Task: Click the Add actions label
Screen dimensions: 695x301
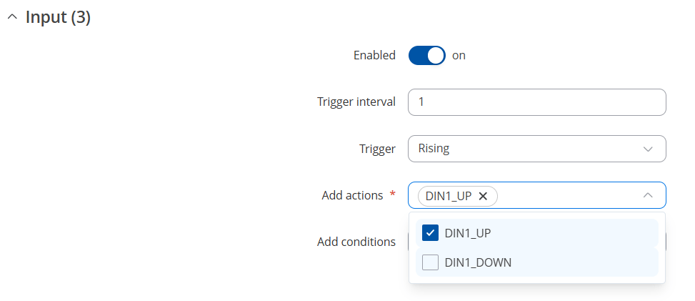Action: pyautogui.click(x=352, y=195)
